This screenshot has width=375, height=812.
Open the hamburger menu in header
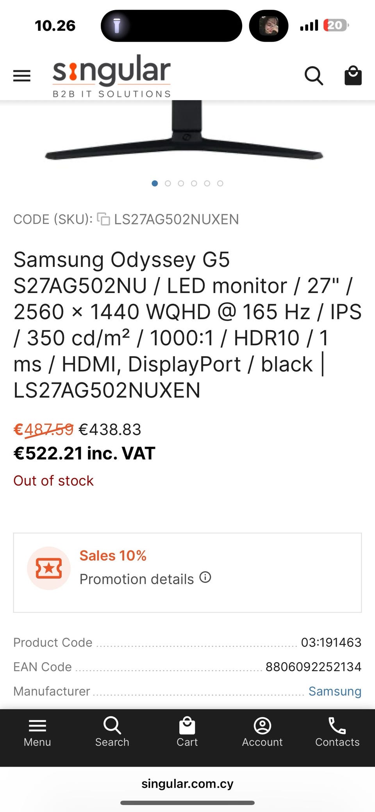click(x=22, y=76)
